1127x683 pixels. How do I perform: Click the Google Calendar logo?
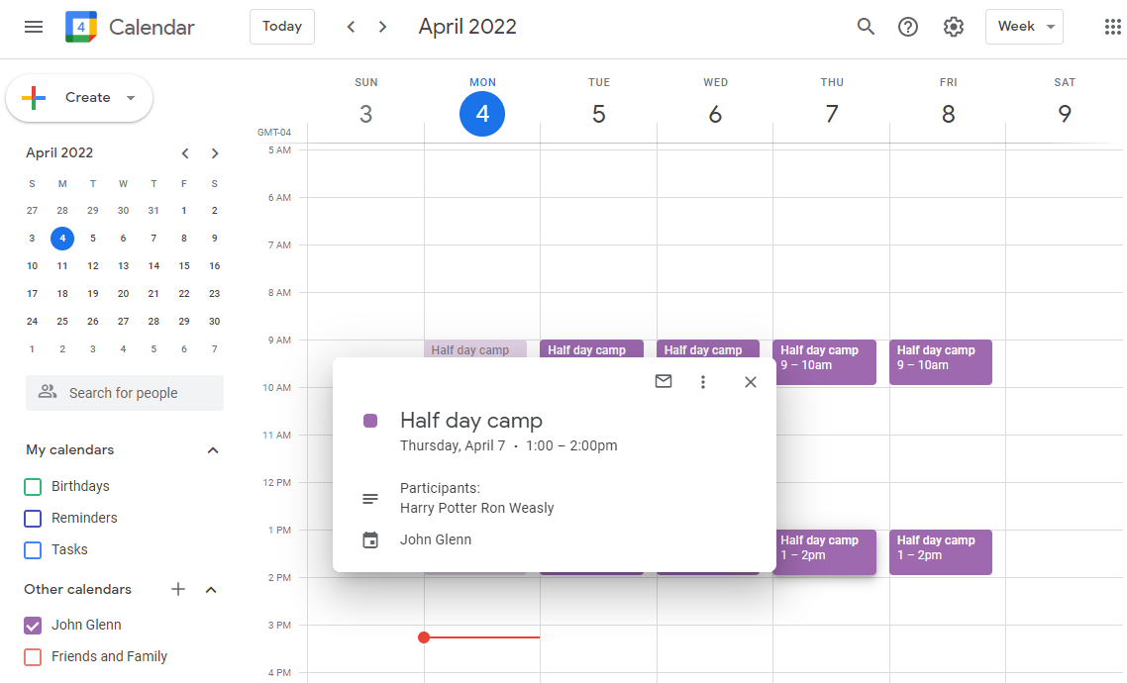click(x=80, y=27)
